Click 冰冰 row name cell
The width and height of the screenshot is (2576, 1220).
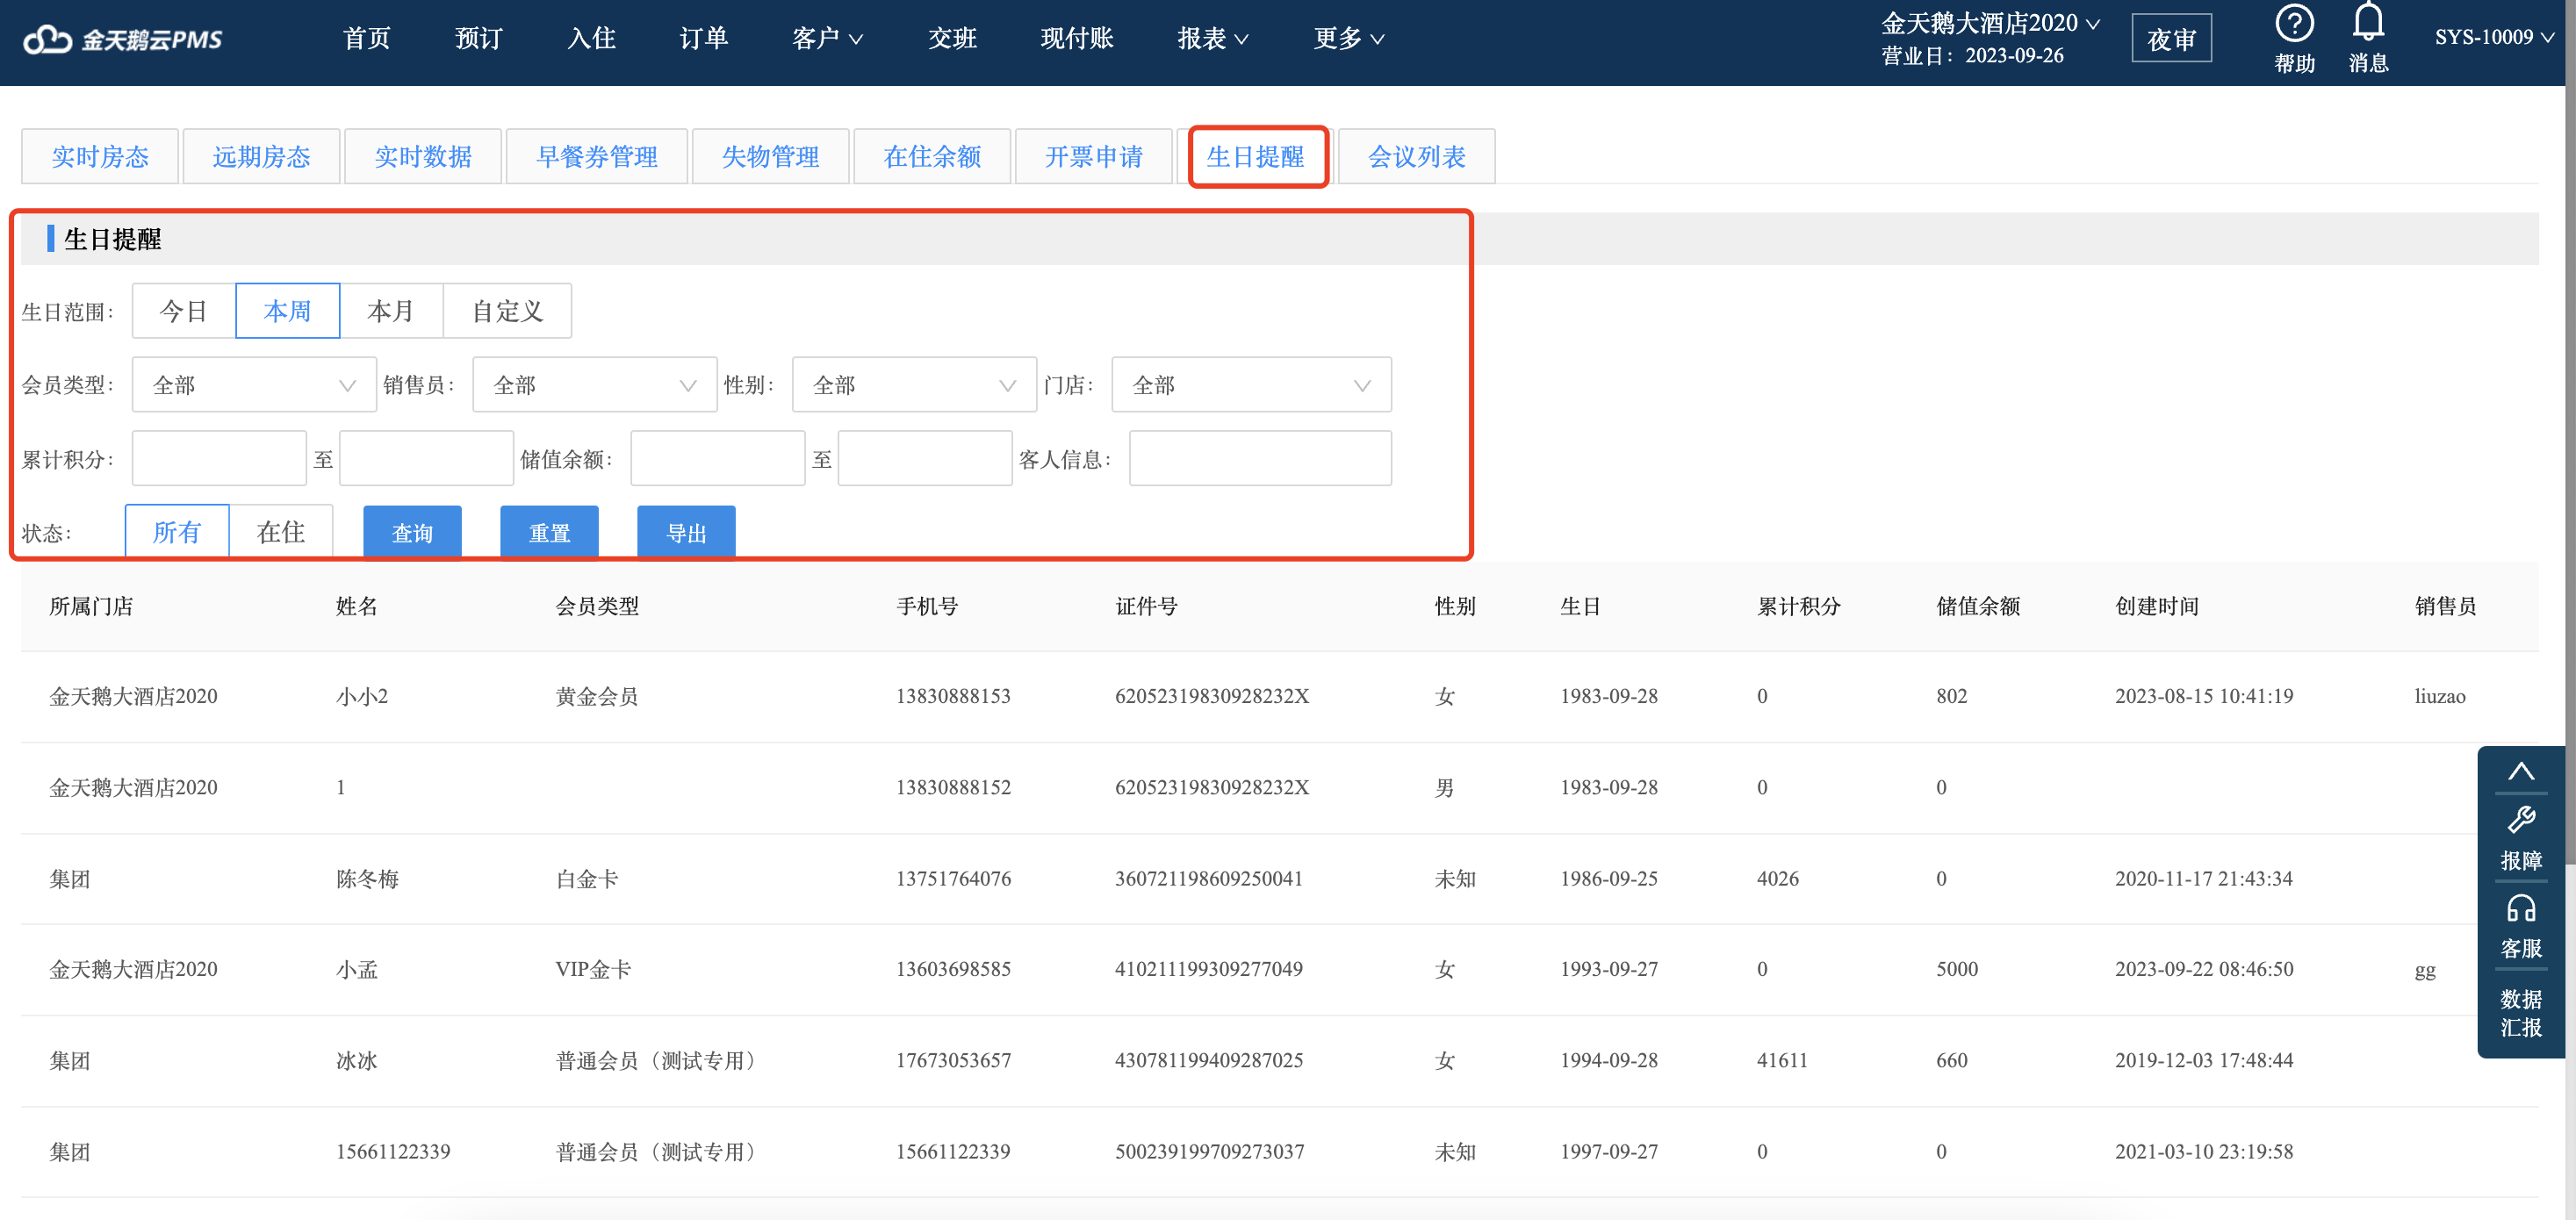(x=357, y=1060)
